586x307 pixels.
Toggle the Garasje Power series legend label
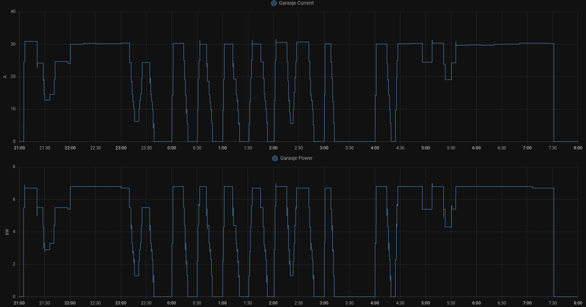point(295,158)
